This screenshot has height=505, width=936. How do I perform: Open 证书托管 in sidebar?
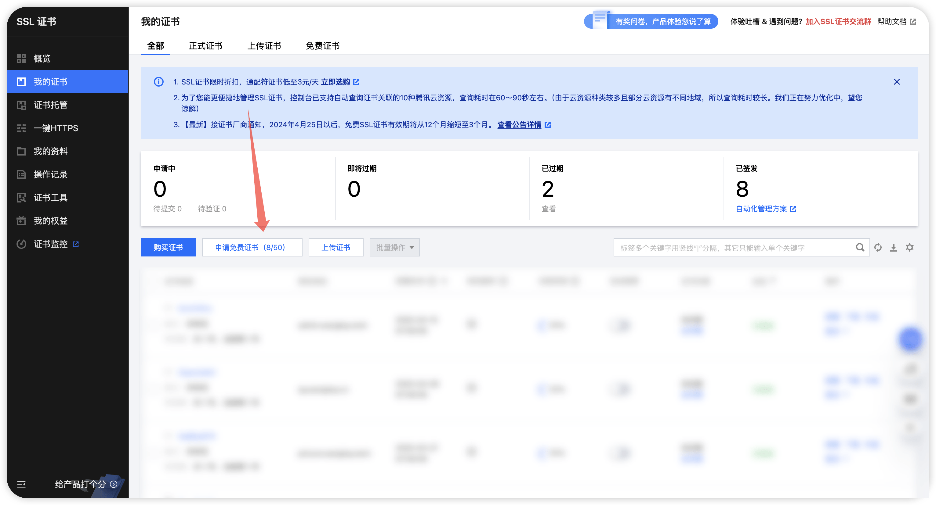click(x=50, y=105)
